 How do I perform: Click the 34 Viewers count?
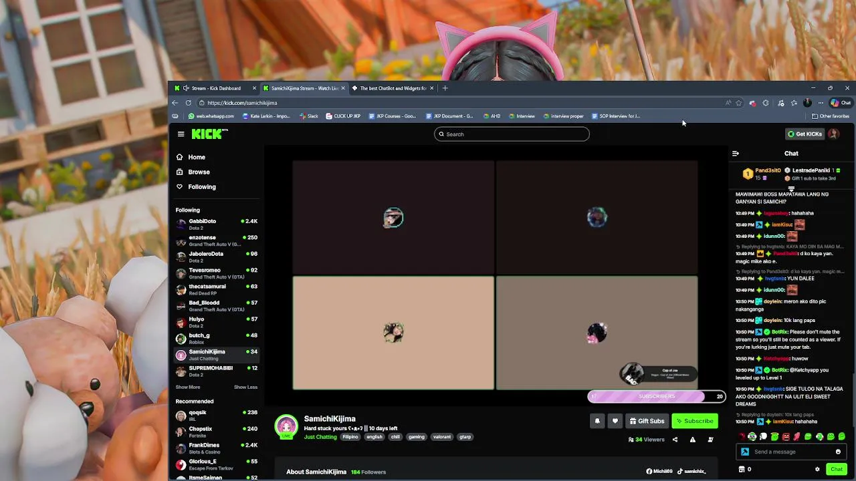pos(646,440)
